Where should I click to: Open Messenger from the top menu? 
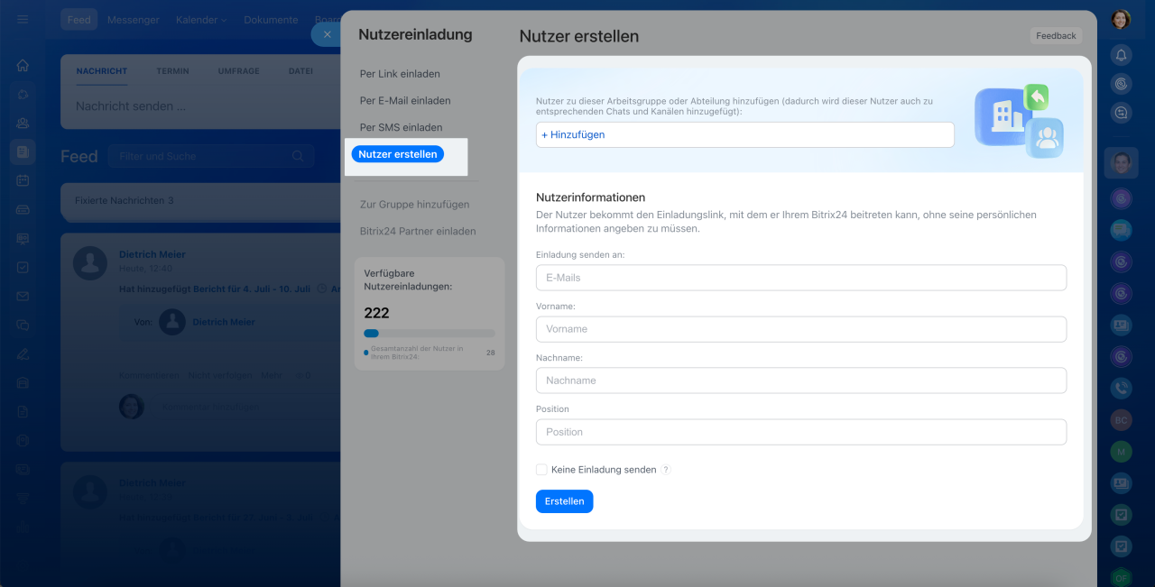(134, 20)
